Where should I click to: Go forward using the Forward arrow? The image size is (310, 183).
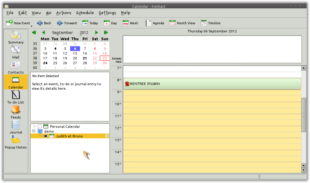(67, 23)
